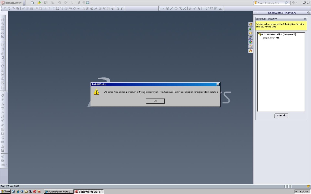Click the line sketch tool icon
This screenshot has height=194, width=311.
coord(172,8)
